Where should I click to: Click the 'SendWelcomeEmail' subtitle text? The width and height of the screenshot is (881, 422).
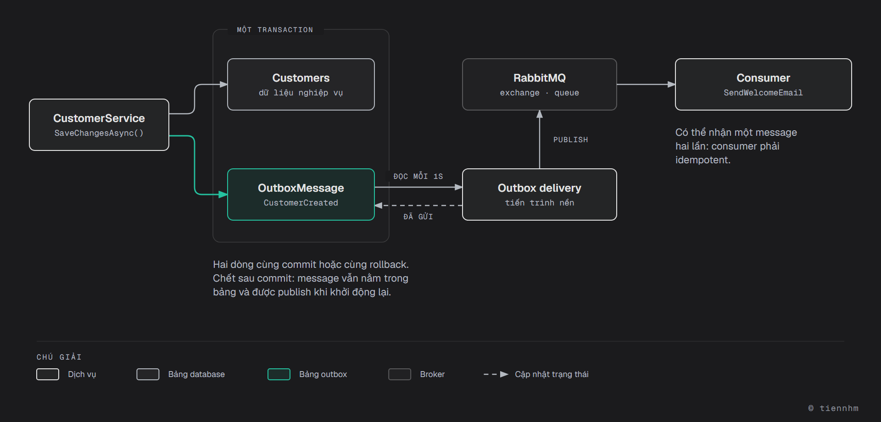pos(764,93)
